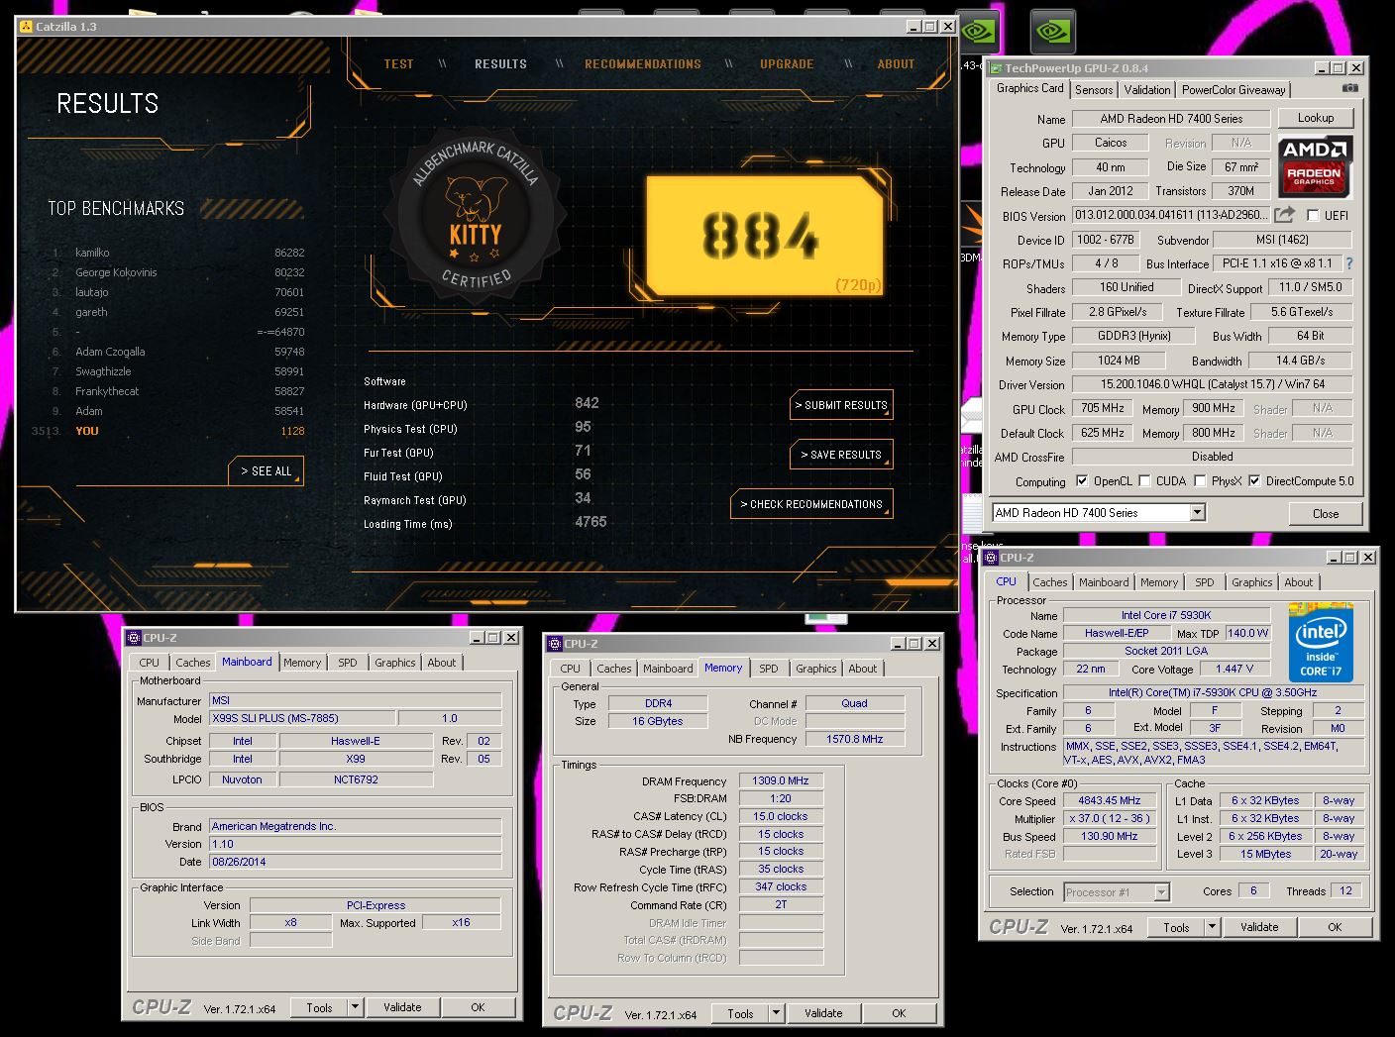The width and height of the screenshot is (1395, 1037).
Task: Click Tools button in CPU-Z Mainboard window
Action: 319,1007
